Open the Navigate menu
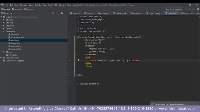The image size is (200, 112). [x=24, y=5]
